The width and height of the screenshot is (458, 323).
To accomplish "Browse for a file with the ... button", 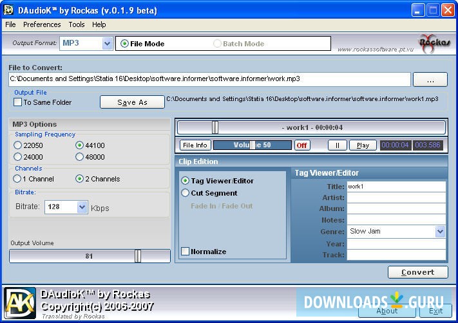I will (x=430, y=80).
